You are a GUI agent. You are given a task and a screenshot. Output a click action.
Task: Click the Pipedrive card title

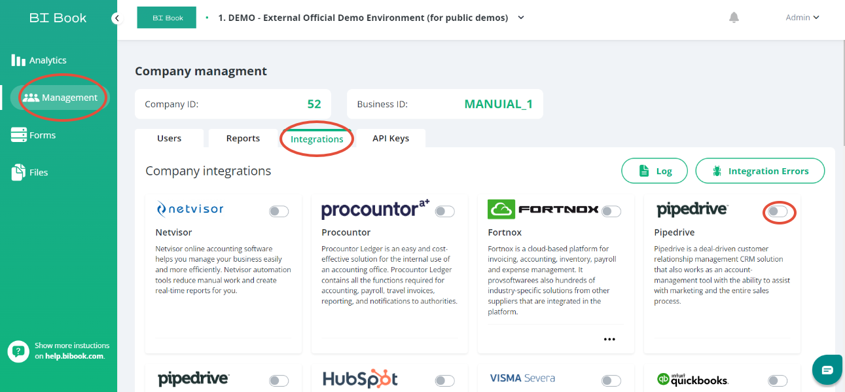(674, 232)
